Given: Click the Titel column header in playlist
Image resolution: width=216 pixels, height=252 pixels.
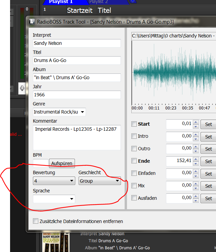Looking at the screenshot, I should 104,10.
